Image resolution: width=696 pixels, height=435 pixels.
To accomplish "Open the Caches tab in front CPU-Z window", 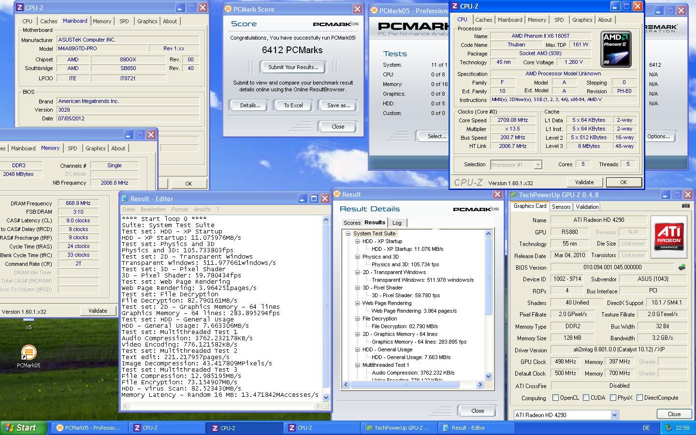I will pyautogui.click(x=483, y=20).
